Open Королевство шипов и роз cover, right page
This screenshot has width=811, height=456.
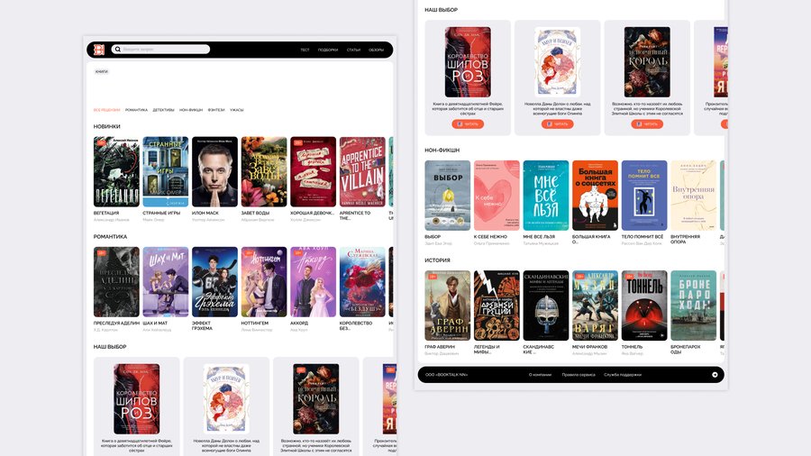point(468,62)
